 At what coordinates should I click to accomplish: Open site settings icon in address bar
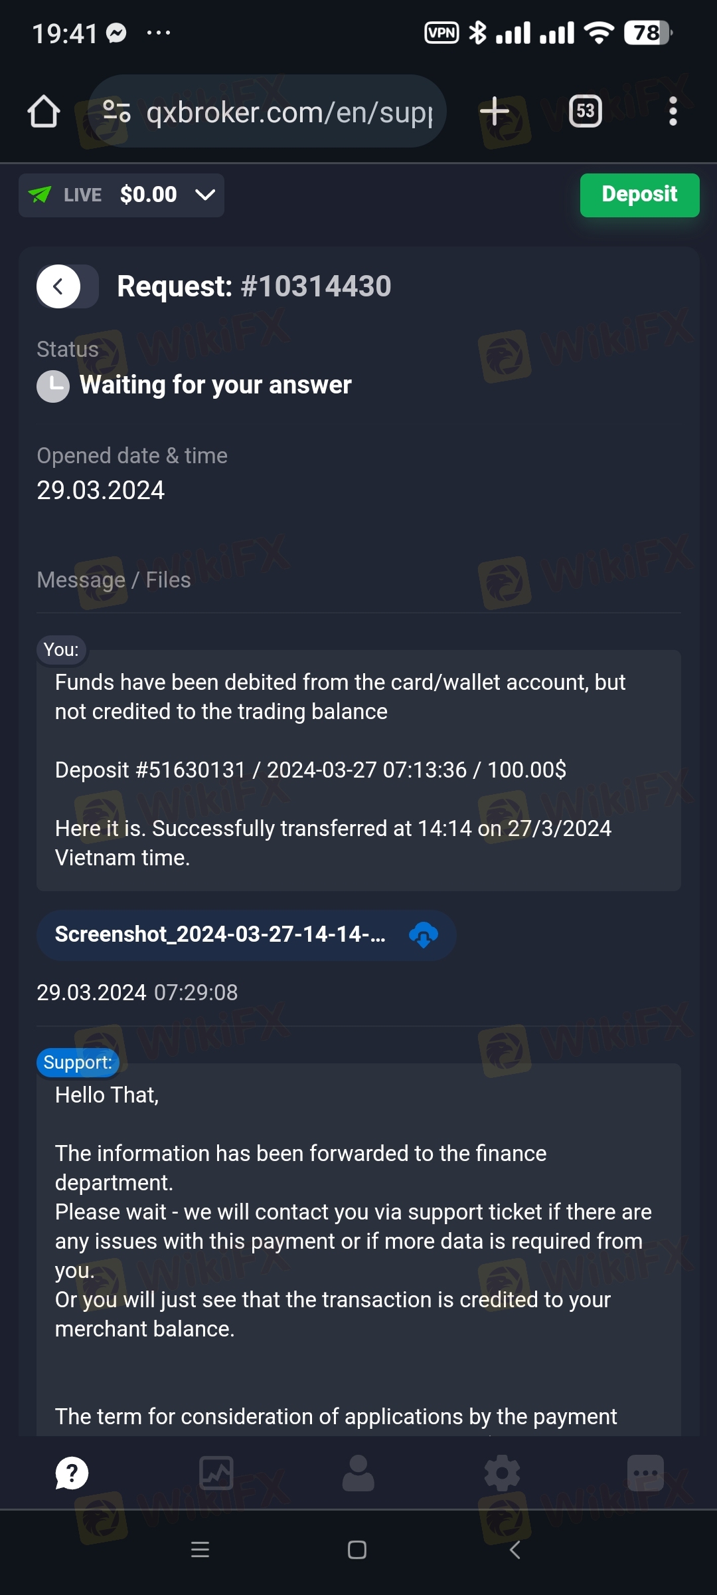click(117, 111)
